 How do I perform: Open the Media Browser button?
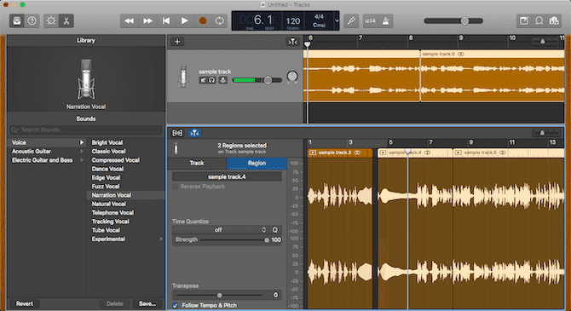[554, 20]
